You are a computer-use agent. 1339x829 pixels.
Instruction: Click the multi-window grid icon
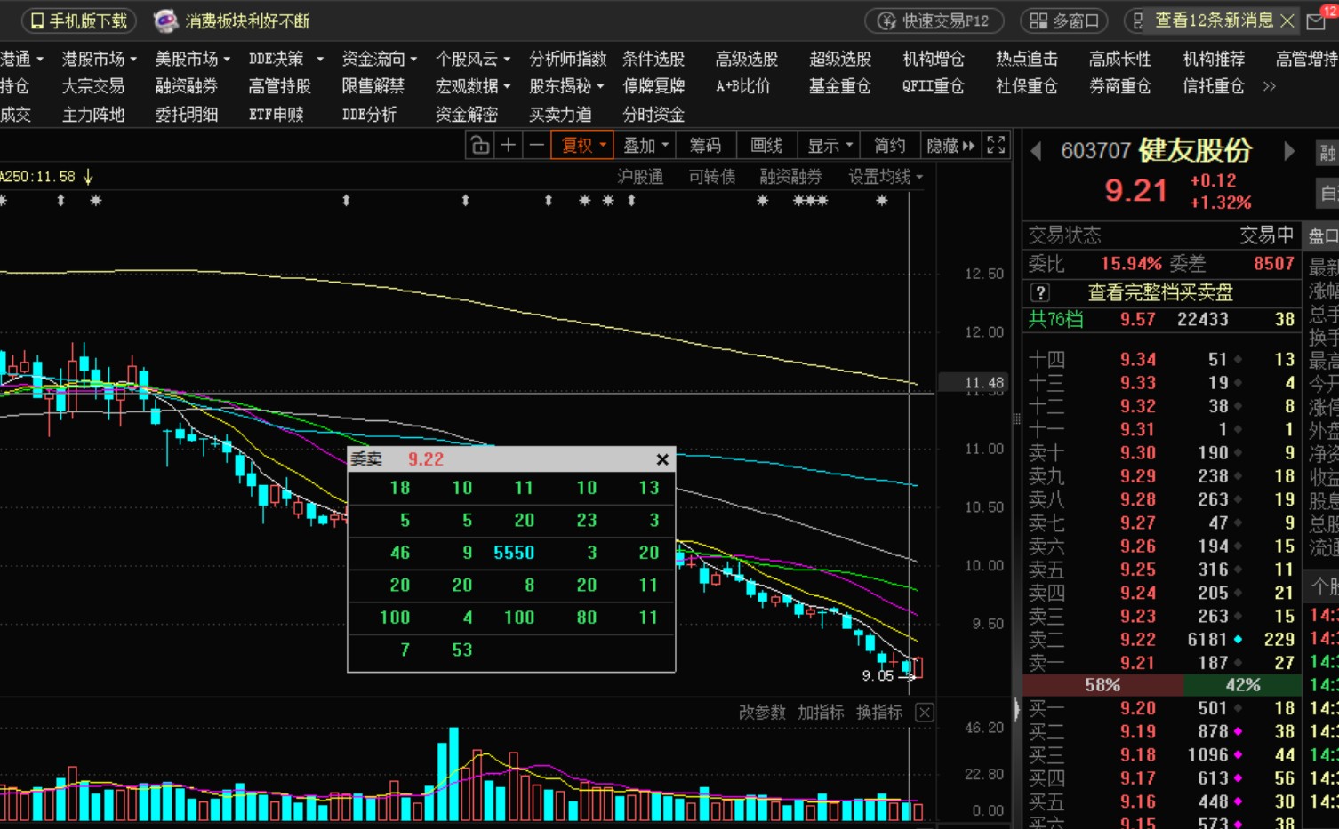click(x=1038, y=20)
